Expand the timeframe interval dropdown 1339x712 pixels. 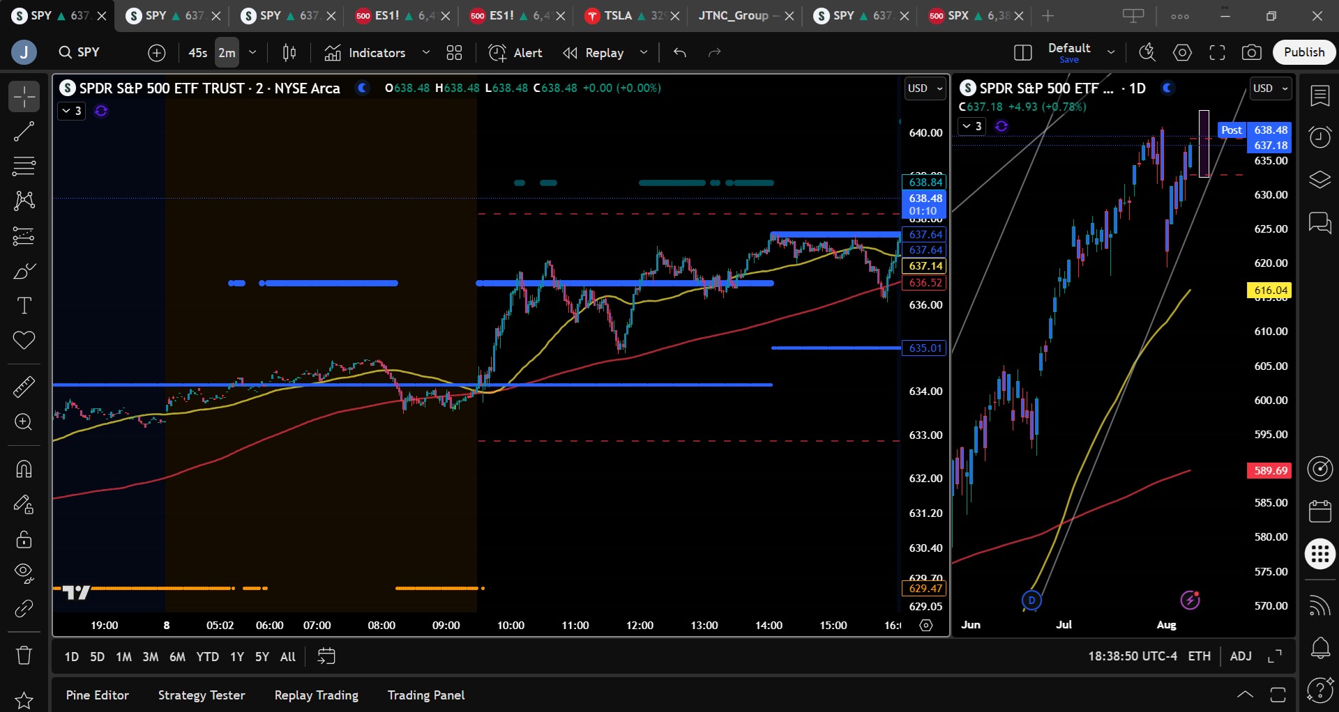coord(252,52)
